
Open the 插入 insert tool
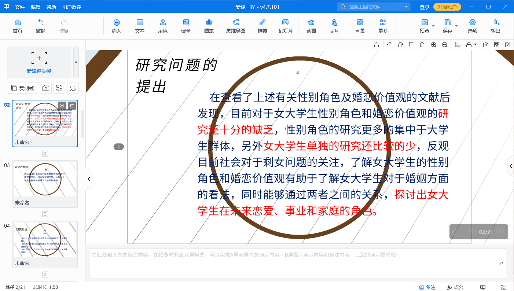tap(117, 26)
